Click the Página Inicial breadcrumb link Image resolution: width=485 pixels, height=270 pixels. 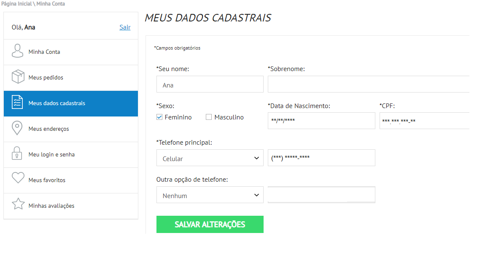tap(16, 4)
